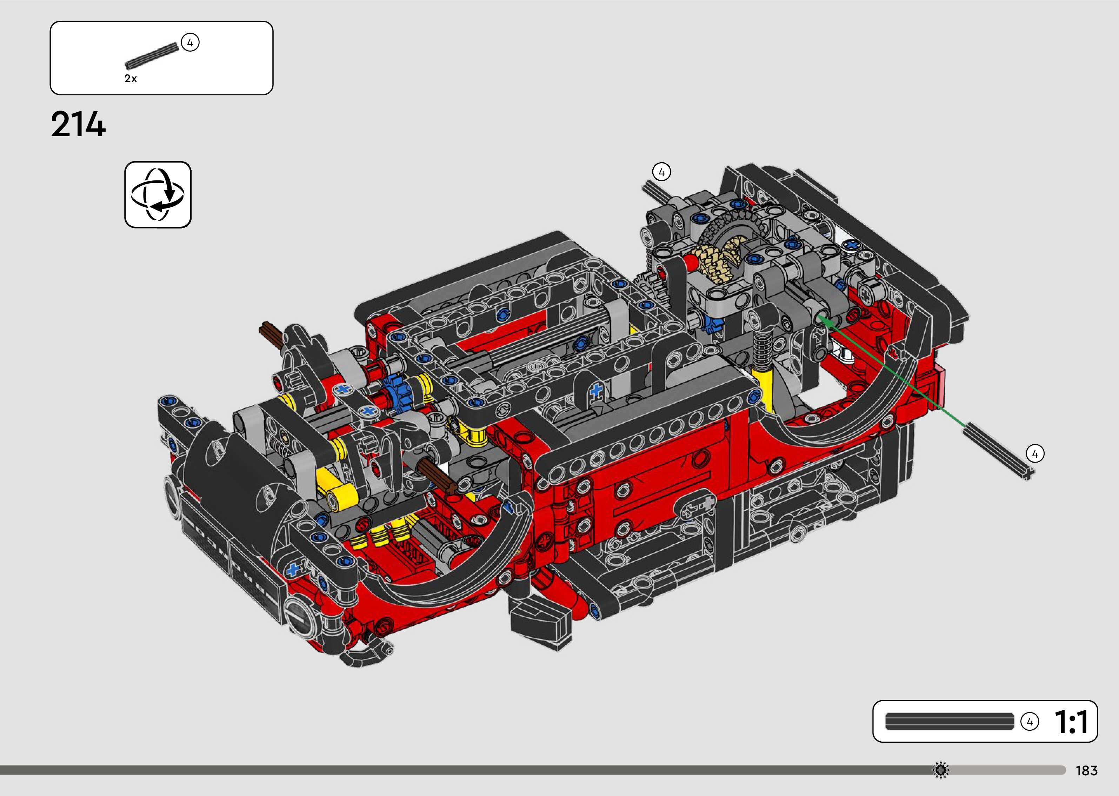Click the 1:1 scale label
The image size is (1119, 796).
pyautogui.click(x=1071, y=722)
